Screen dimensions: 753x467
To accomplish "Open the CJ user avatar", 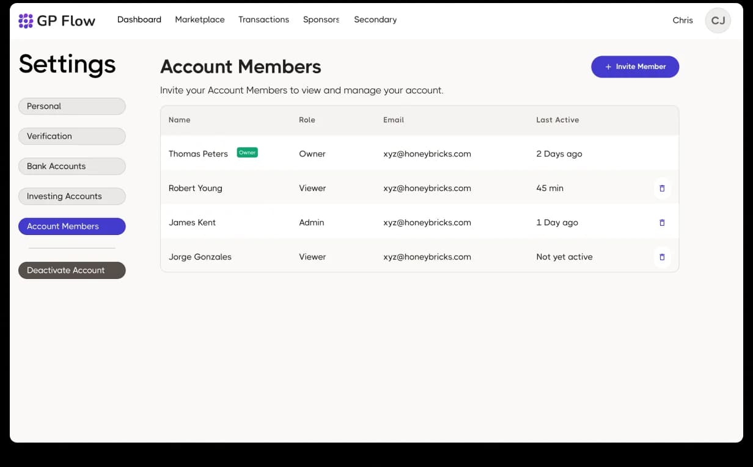I will [718, 21].
